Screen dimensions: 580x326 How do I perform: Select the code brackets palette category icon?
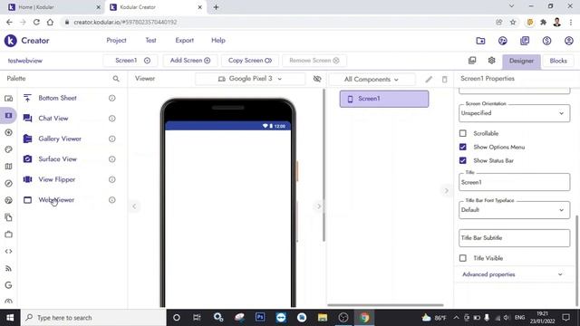(x=8, y=252)
